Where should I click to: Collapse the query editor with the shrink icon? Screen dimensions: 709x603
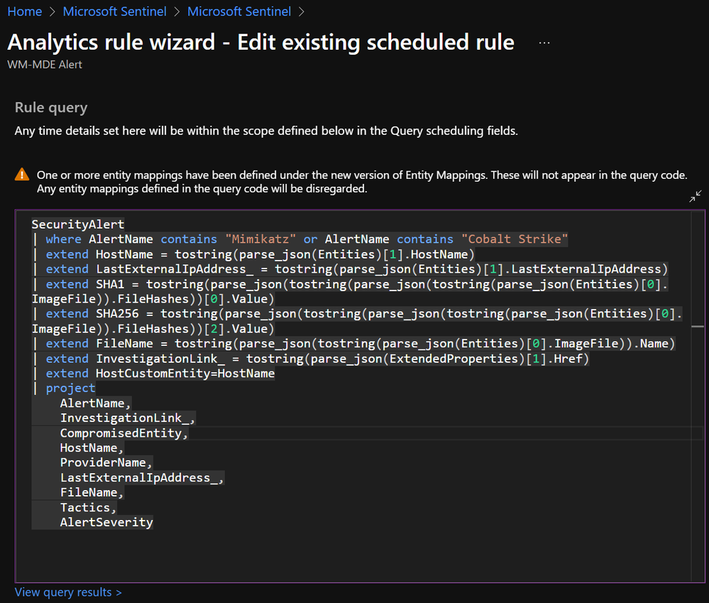pos(695,196)
